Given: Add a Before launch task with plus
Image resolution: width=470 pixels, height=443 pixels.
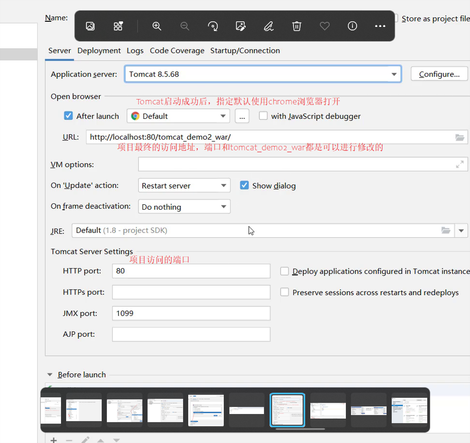Looking at the screenshot, I should 53,440.
